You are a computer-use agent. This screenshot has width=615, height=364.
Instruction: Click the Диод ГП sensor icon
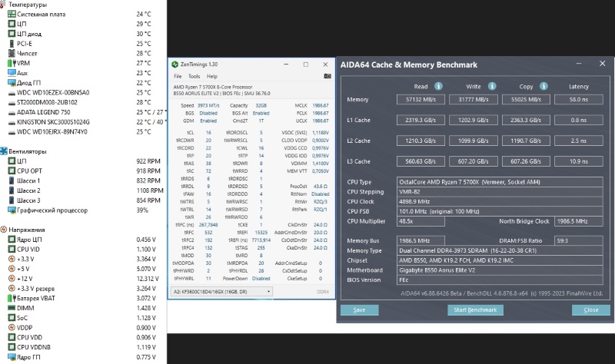tap(12, 83)
